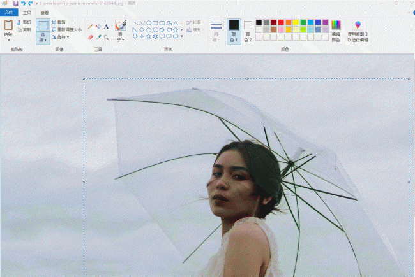415x277 pixels.
Task: Open Customize Quick Access Toolbar arrow
Action: (x=37, y=3)
